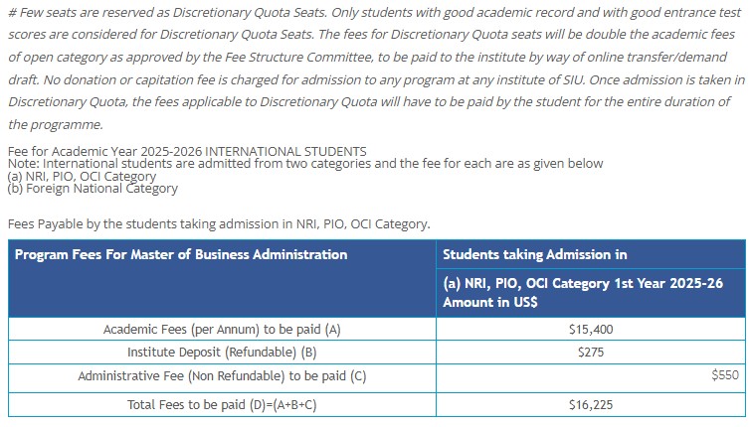This screenshot has height=427, width=751.
Task: Click 'Program Fees For Master of Business Administration' header
Action: pos(181,254)
